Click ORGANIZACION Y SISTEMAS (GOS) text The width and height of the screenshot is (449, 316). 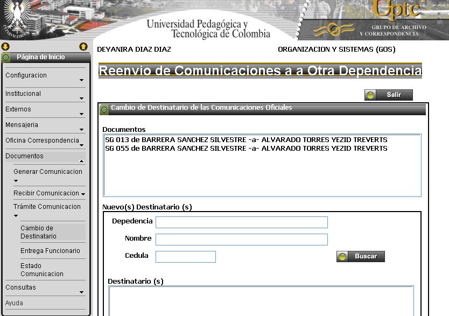coord(336,49)
